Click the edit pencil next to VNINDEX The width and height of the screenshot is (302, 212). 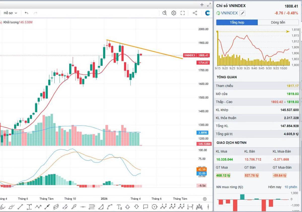tap(242, 13)
